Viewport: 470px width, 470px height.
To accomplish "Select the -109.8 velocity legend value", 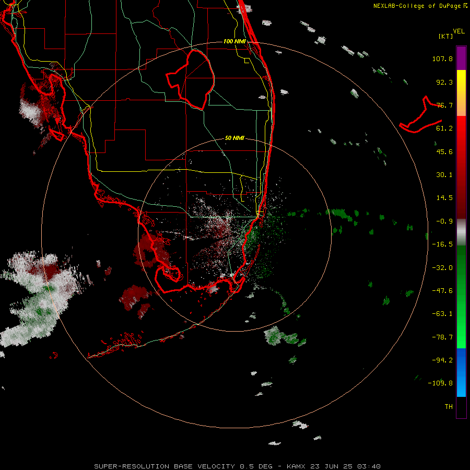I will [x=440, y=383].
